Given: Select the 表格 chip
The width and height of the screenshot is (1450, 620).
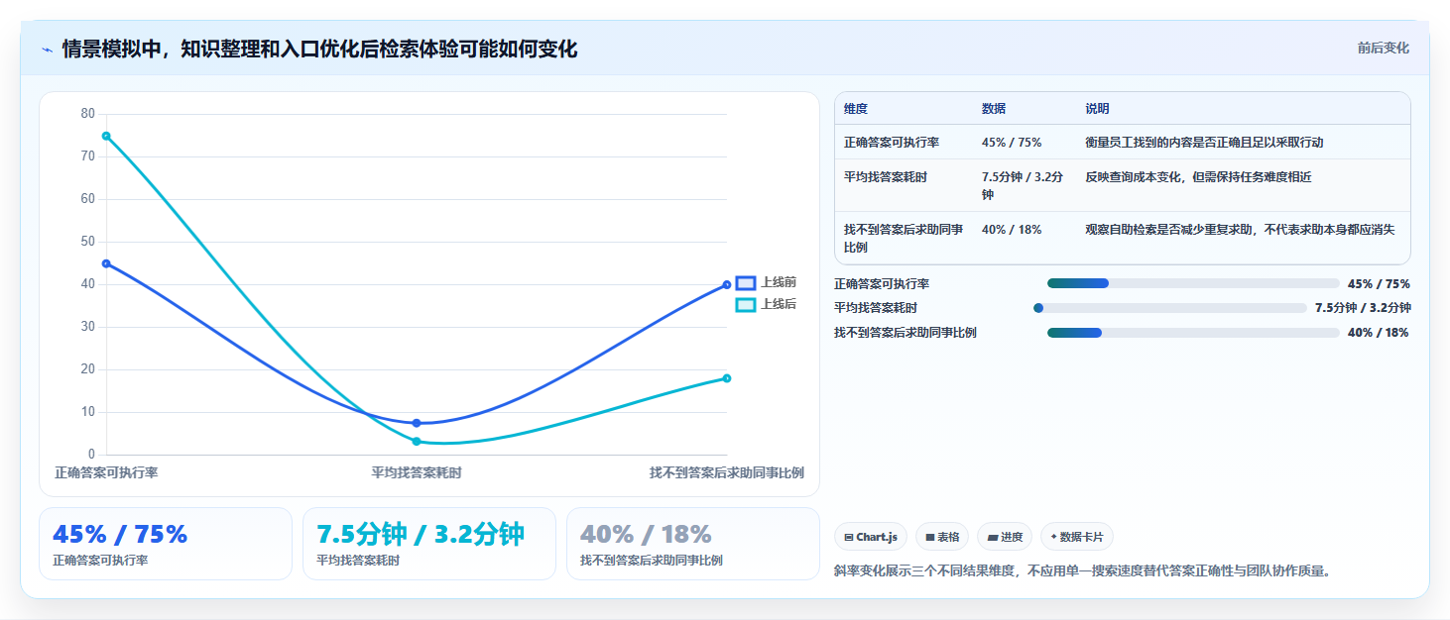Looking at the screenshot, I should (942, 537).
